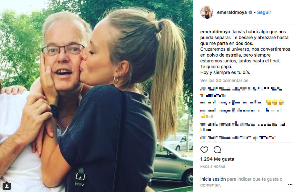Viewport: 301px width, 192px height.
Task: Expand Ver los 30 comentarios
Action: coord(224,80)
